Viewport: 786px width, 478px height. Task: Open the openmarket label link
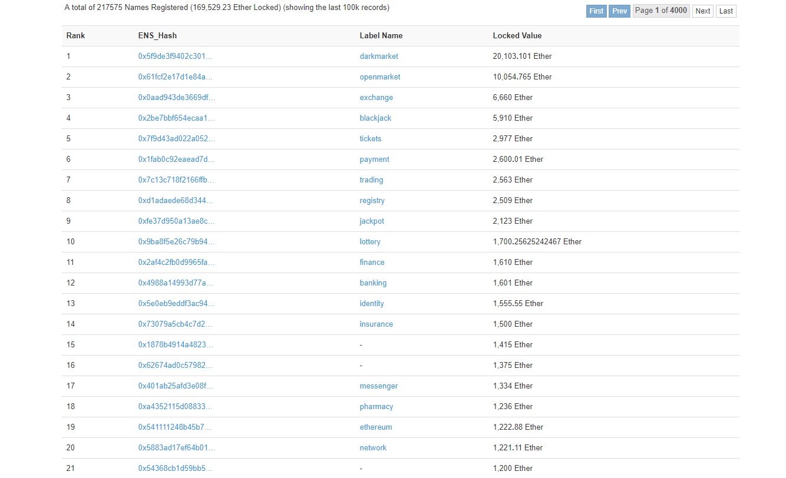380,77
